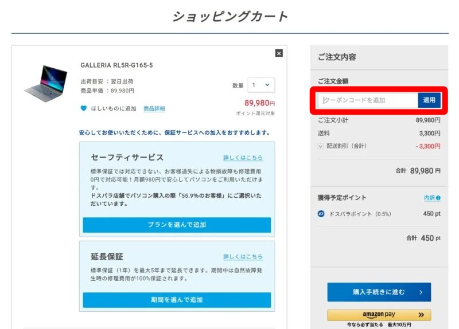Click the Dospara point logo icon
This screenshot has height=329, width=459.
tap(321, 214)
